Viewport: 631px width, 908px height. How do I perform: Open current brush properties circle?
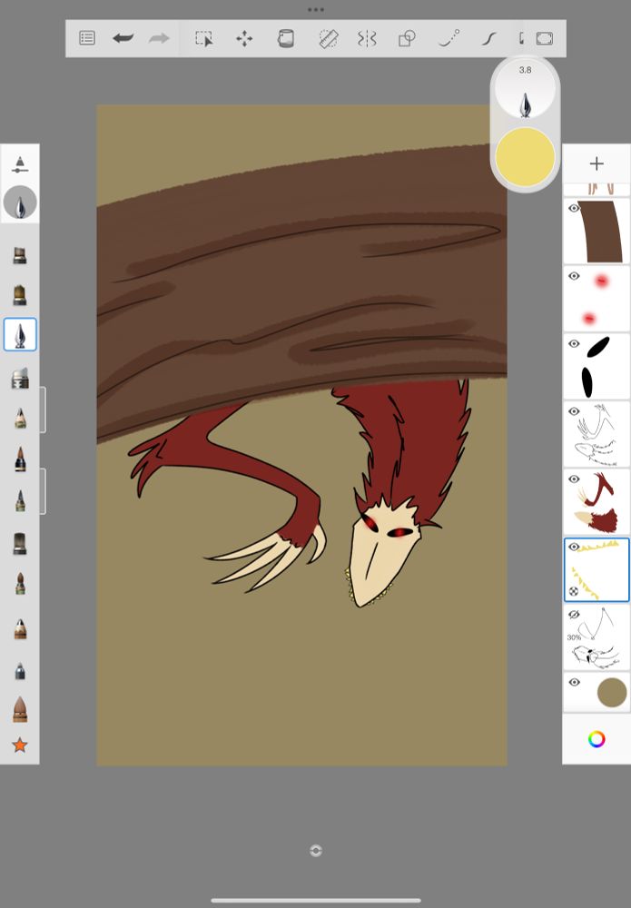pyautogui.click(x=20, y=202)
